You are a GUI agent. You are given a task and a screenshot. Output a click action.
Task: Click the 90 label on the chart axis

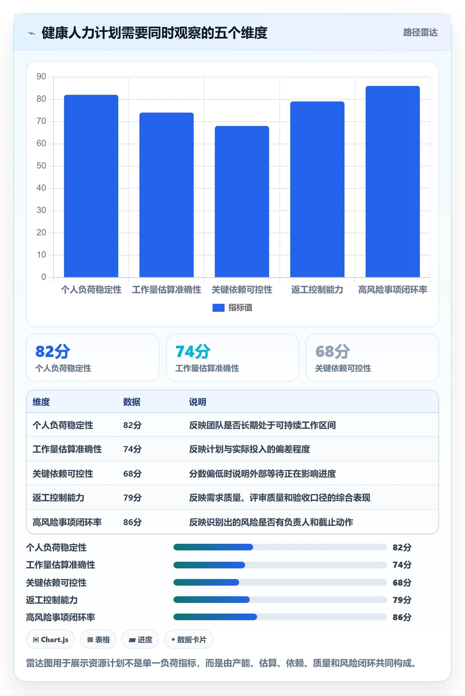41,77
